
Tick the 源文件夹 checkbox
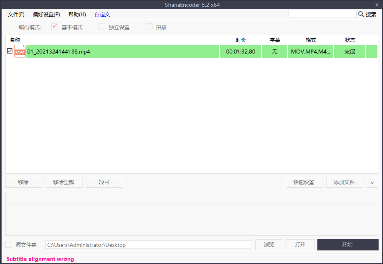click(x=8, y=244)
